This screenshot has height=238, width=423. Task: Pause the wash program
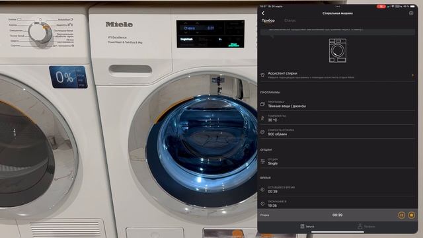(401, 215)
